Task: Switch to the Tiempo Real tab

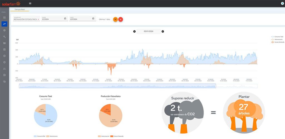Action: click(19, 9)
